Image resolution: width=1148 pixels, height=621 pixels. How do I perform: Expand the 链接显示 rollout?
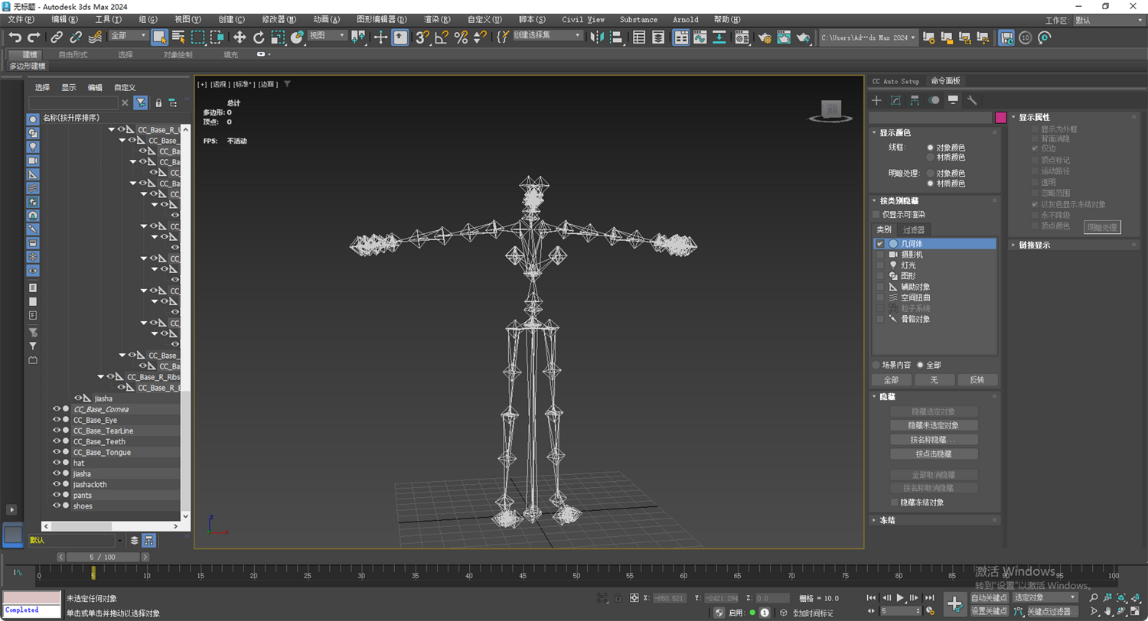1033,245
